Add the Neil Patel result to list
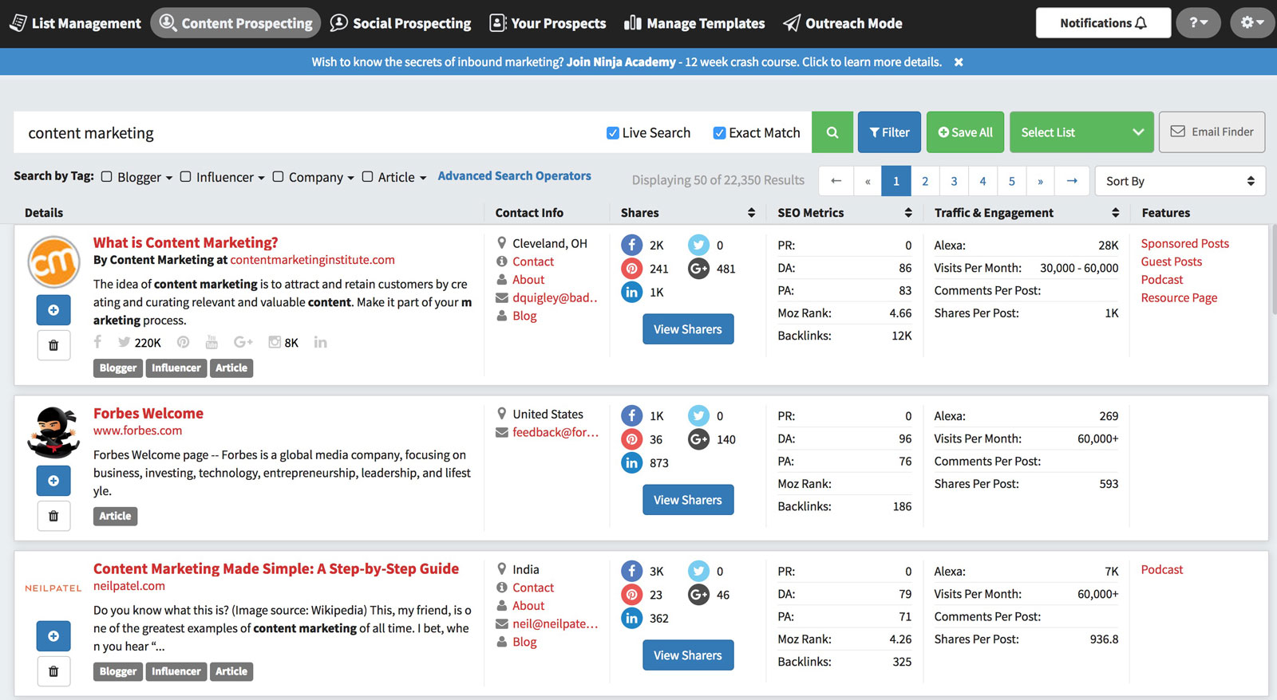This screenshot has width=1277, height=700. click(x=53, y=636)
